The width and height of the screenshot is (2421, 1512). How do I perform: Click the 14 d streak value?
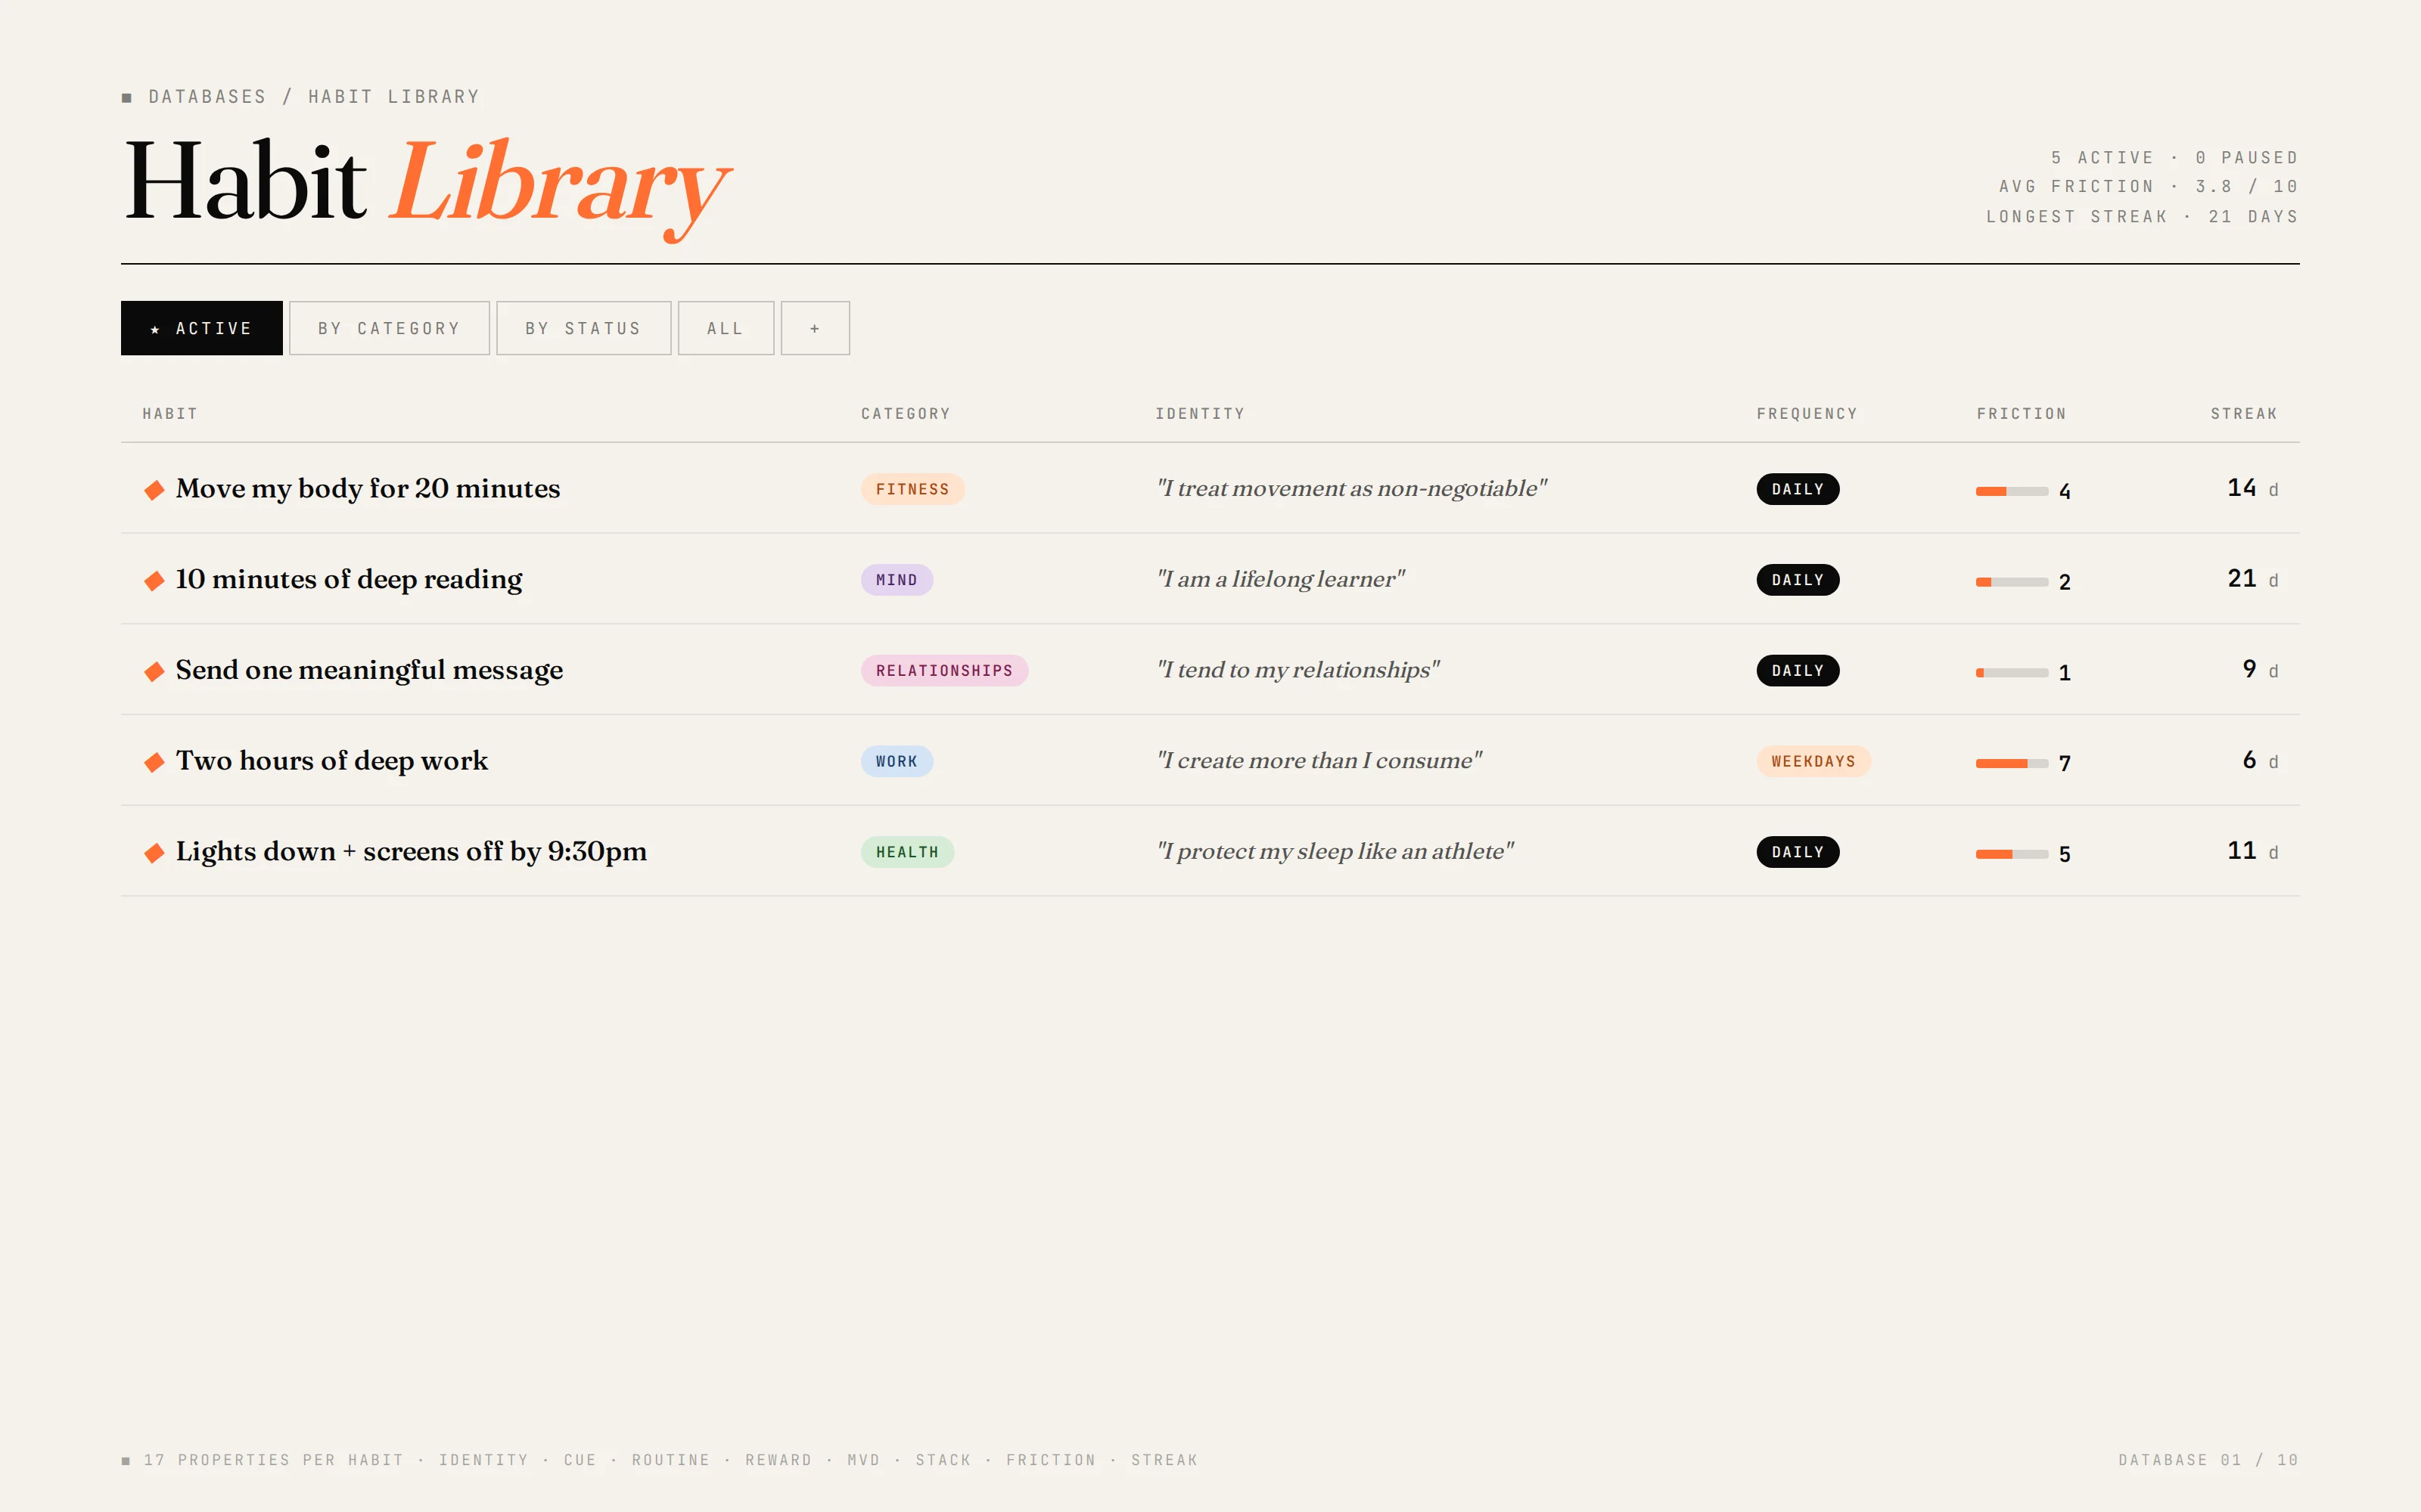(x=2253, y=488)
